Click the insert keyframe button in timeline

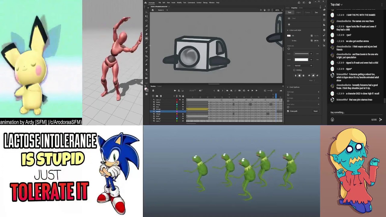[x=218, y=90]
